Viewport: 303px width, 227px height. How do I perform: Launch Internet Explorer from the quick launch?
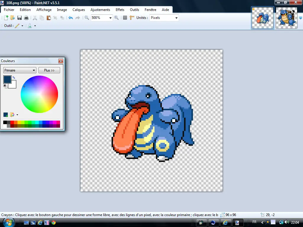[40, 223]
